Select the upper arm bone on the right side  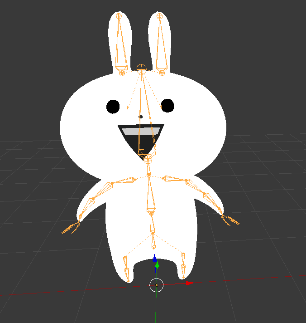tap(196, 187)
